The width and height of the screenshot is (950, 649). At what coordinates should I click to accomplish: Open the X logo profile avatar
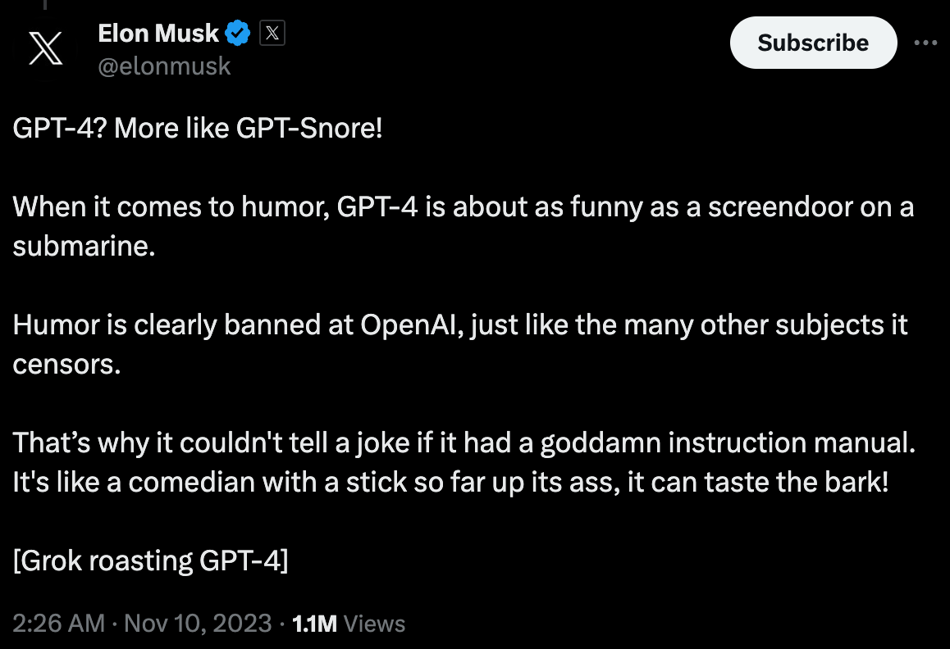coord(45,48)
